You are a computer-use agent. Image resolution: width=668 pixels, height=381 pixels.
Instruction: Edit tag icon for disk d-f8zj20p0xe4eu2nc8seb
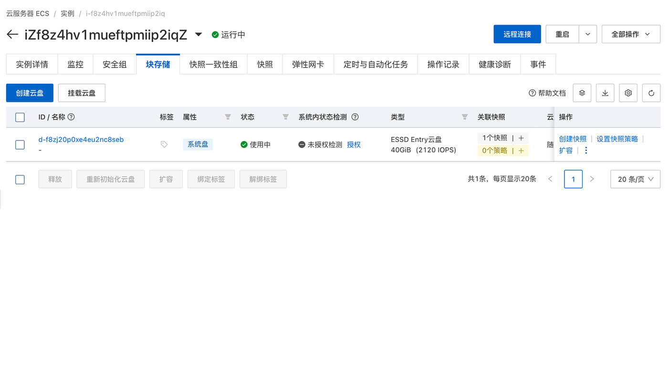[164, 144]
